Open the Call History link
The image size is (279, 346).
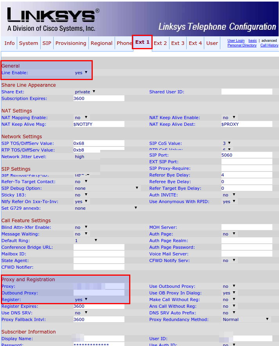coord(269,45)
